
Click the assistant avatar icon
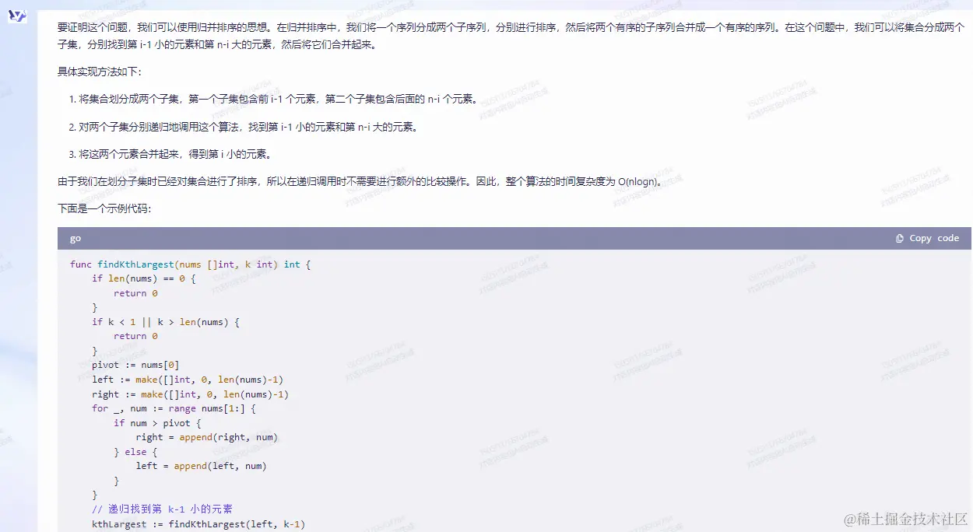pyautogui.click(x=17, y=16)
